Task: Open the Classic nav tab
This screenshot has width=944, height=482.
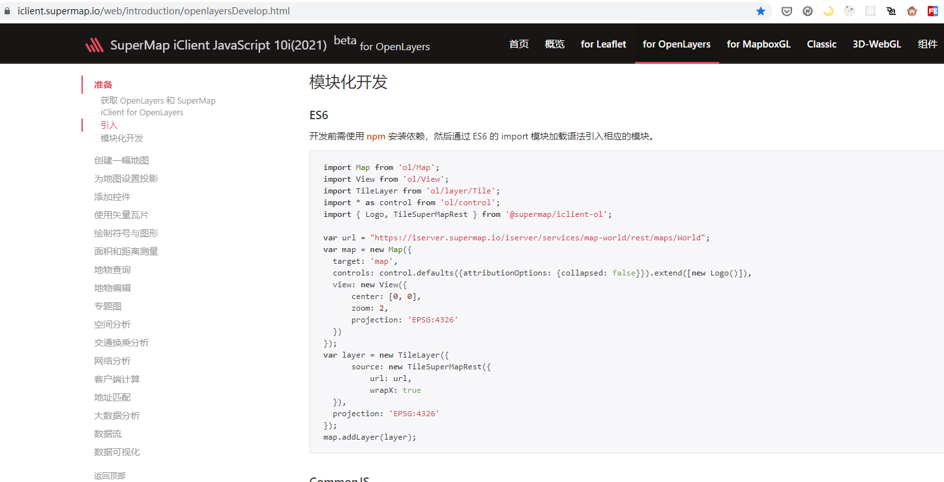Action: pos(821,44)
